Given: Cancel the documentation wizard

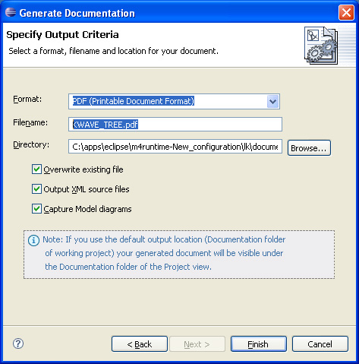Looking at the screenshot, I should coord(320,344).
